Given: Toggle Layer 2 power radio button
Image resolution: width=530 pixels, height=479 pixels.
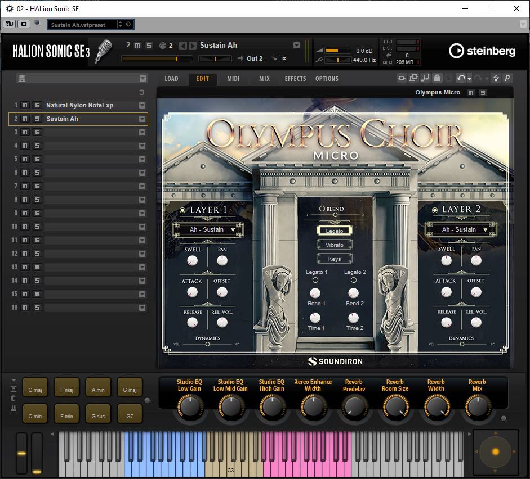Looking at the screenshot, I should (x=435, y=210).
